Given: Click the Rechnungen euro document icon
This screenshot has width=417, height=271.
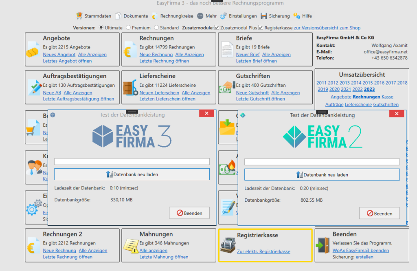Looking at the screenshot, I should point(129,50).
